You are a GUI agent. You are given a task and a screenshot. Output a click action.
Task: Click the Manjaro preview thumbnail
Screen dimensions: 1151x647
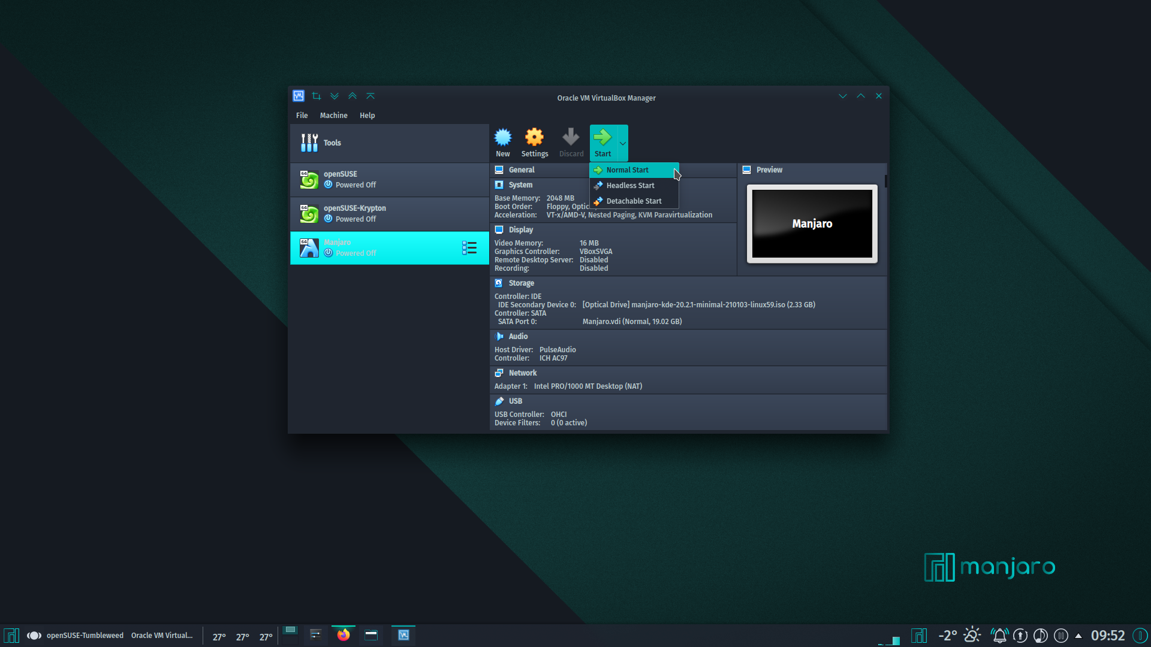pos(812,224)
